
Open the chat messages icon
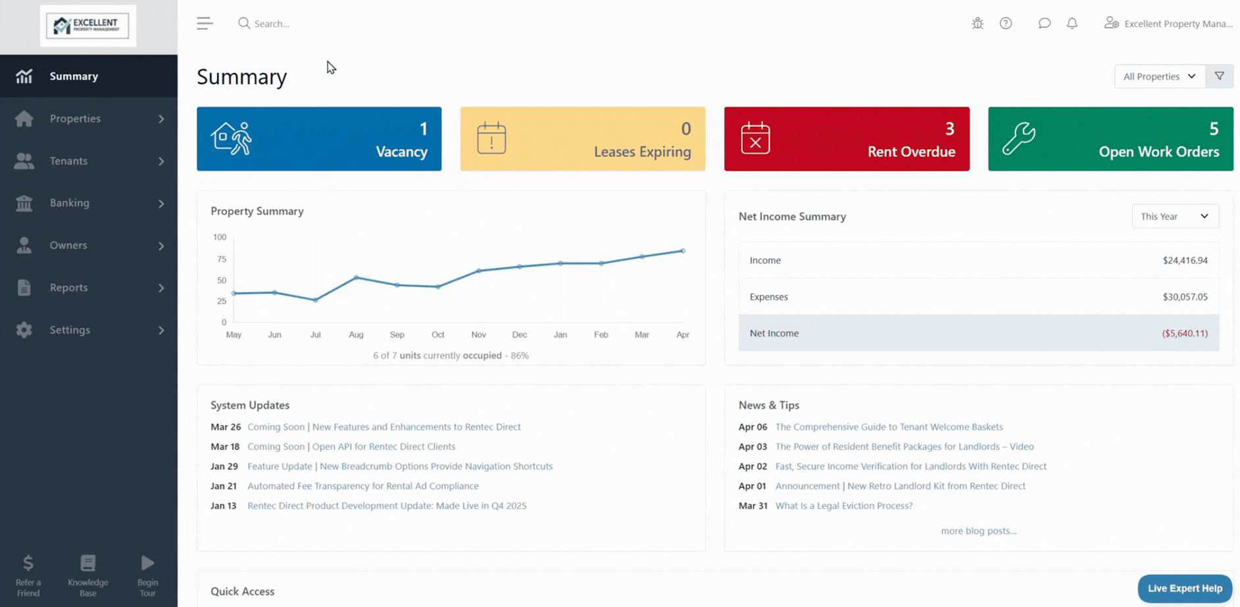point(1044,24)
